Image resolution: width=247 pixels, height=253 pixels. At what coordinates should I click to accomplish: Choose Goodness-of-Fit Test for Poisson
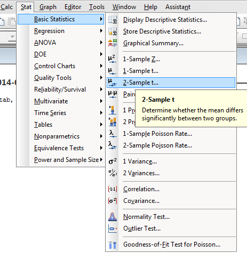pos(171,244)
